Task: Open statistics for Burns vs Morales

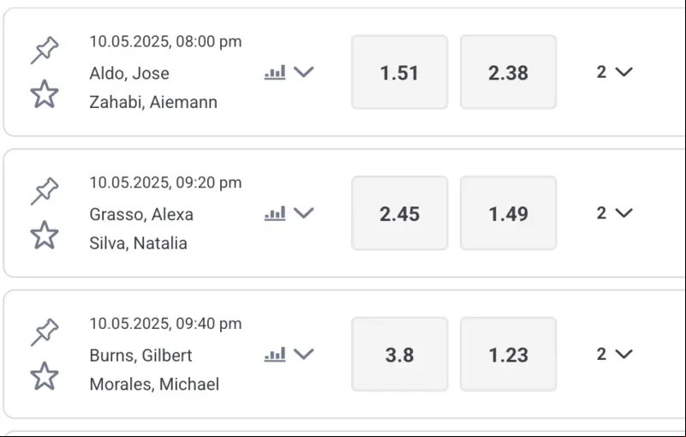Action: (275, 354)
